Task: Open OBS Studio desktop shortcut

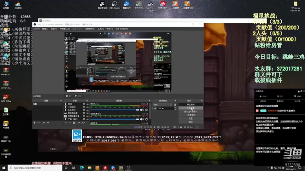Action: (115, 5)
